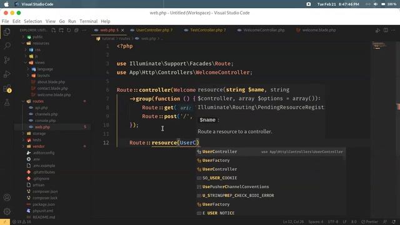Expand the public folder
400x225 pixels.
click(37, 37)
